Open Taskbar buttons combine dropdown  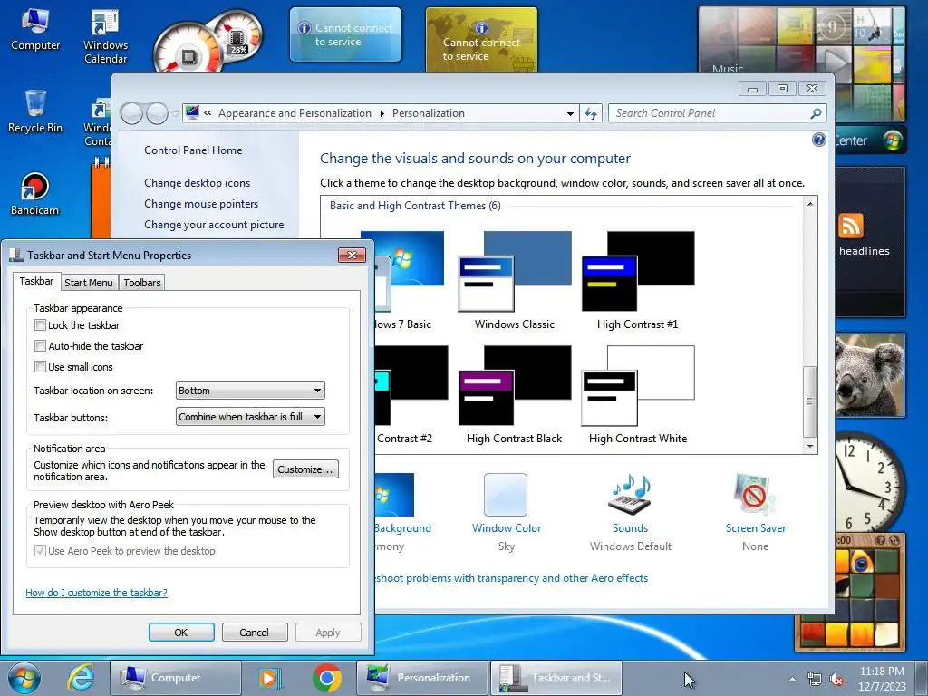[x=250, y=417]
